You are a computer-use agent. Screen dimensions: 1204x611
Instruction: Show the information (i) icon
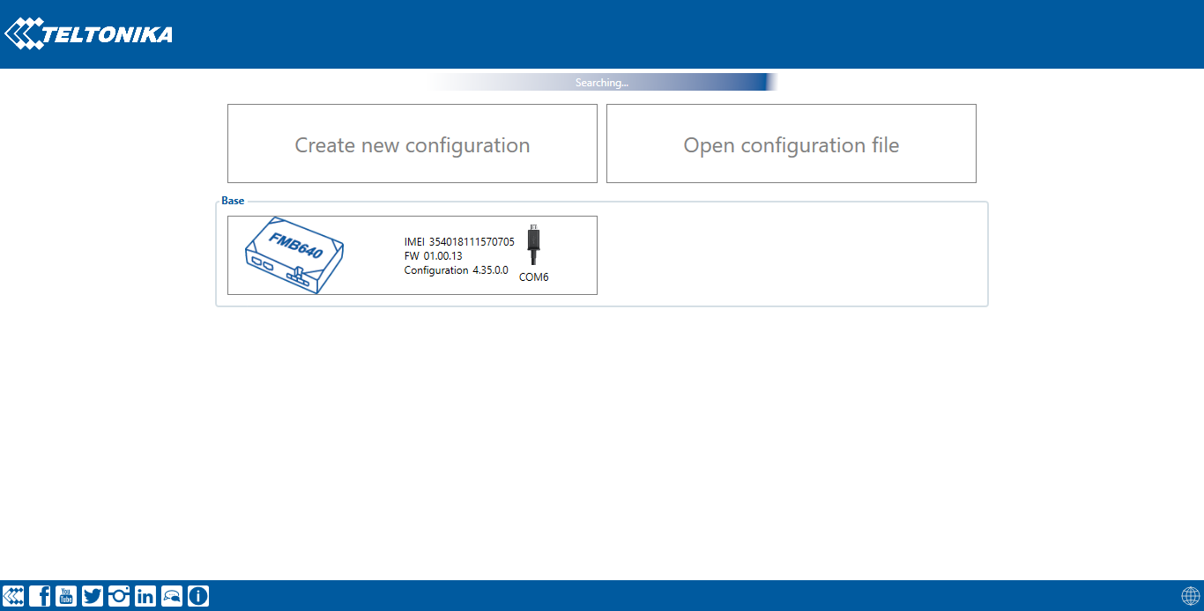click(198, 596)
